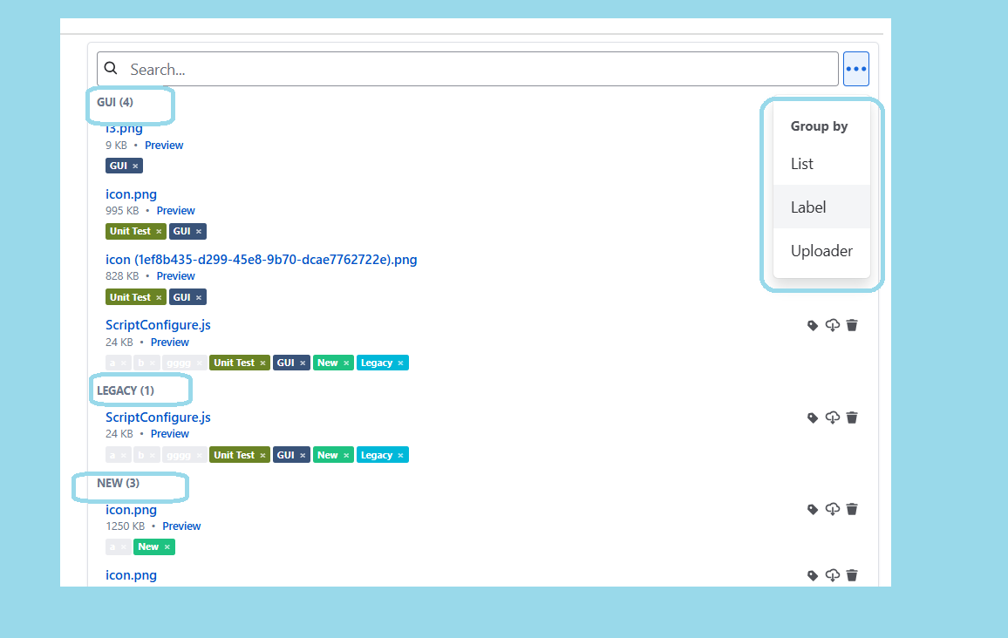1008x638 pixels.
Task: Remove New label from 1250 KB icon.png
Action: tap(167, 547)
